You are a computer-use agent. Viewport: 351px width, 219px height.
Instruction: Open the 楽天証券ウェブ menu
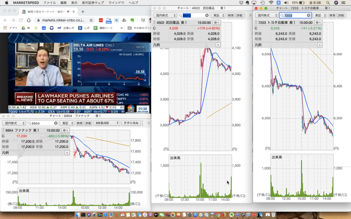(92, 3)
